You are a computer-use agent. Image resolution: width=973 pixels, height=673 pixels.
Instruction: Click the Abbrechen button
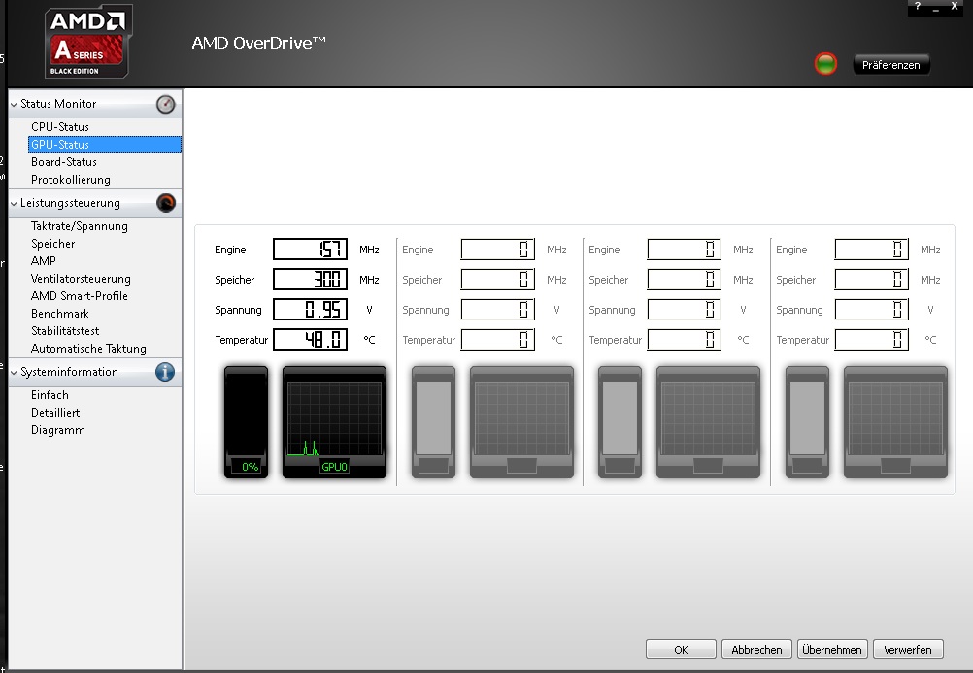coord(756,650)
